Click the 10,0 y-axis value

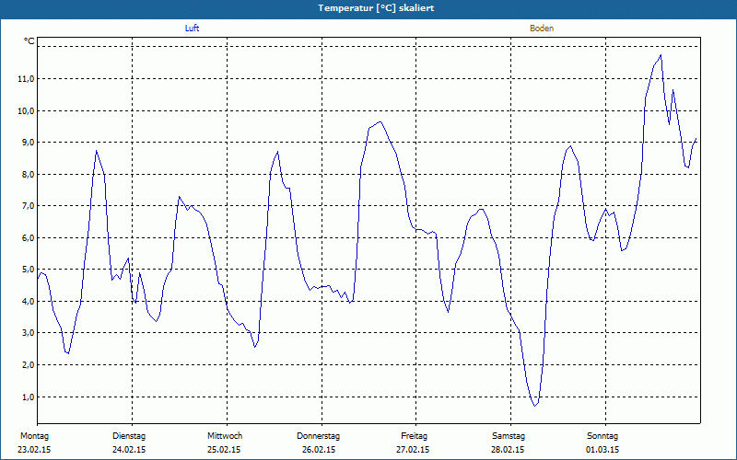(x=27, y=110)
